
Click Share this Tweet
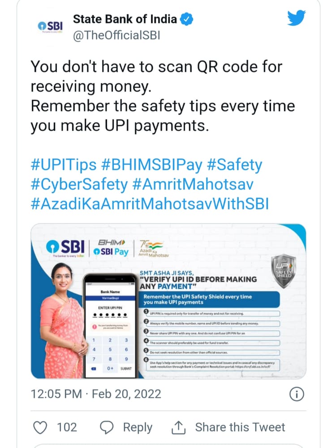click(x=240, y=427)
